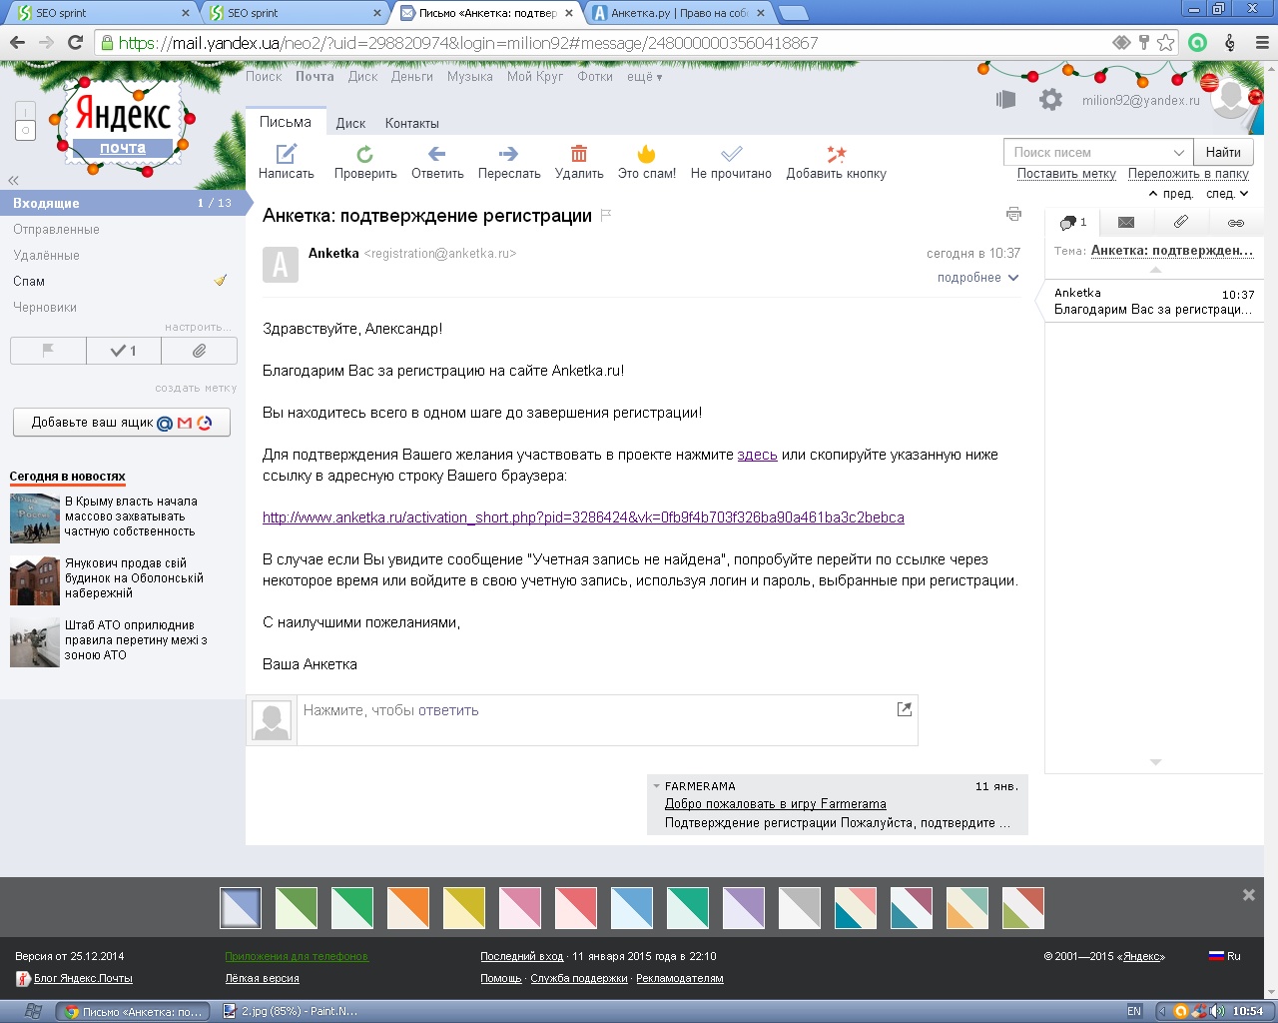Show the conversation thread icon tab
Image resolution: width=1278 pixels, height=1023 pixels.
click(x=1072, y=223)
